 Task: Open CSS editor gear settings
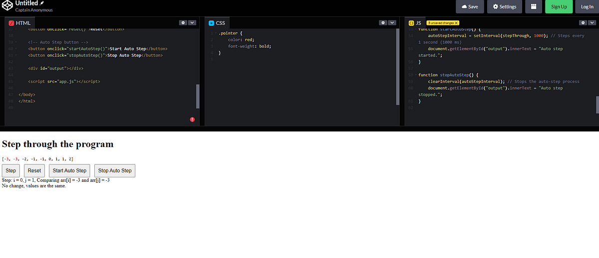[x=383, y=23]
